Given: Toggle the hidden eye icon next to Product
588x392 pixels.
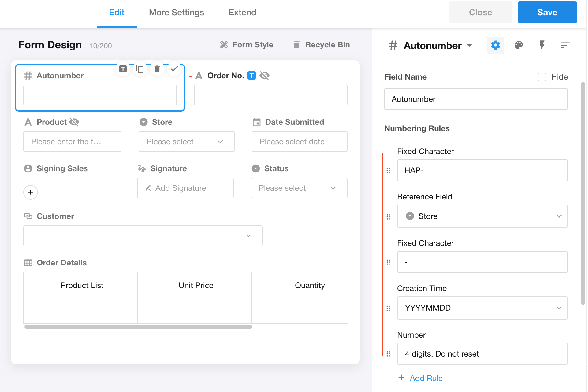Looking at the screenshot, I should [x=74, y=122].
